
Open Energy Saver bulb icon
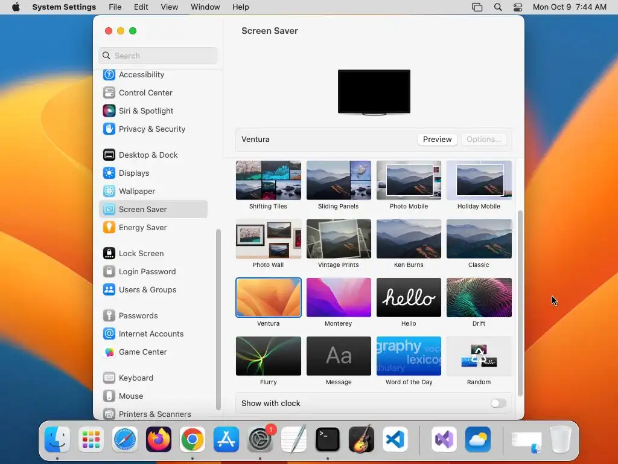pyautogui.click(x=109, y=228)
